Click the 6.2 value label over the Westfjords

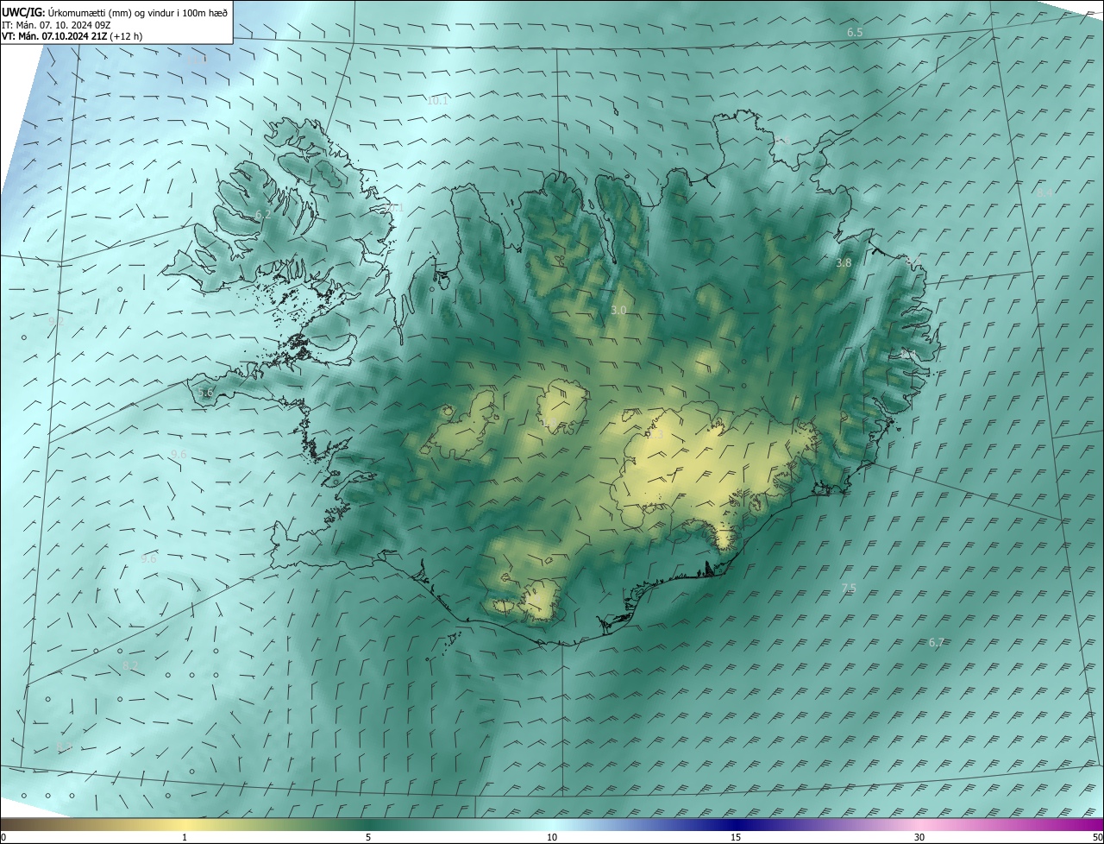click(263, 214)
